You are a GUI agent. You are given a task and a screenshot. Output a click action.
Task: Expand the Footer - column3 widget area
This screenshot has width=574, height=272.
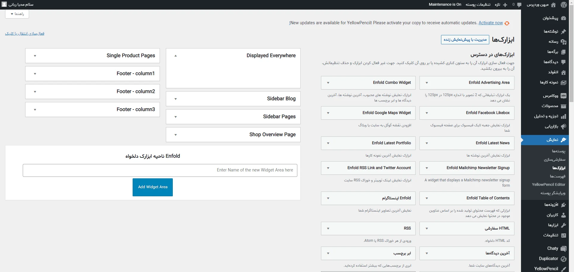(35, 110)
